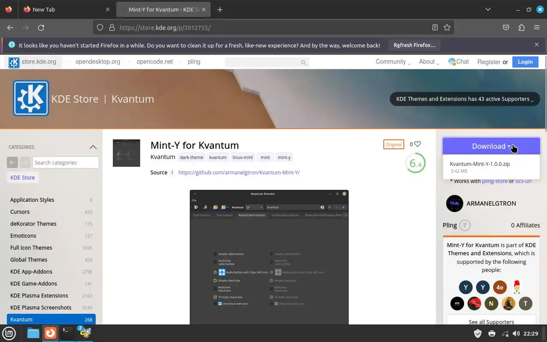The height and width of the screenshot is (342, 547).
Task: Select Full Icon Themes category
Action: click(x=31, y=248)
